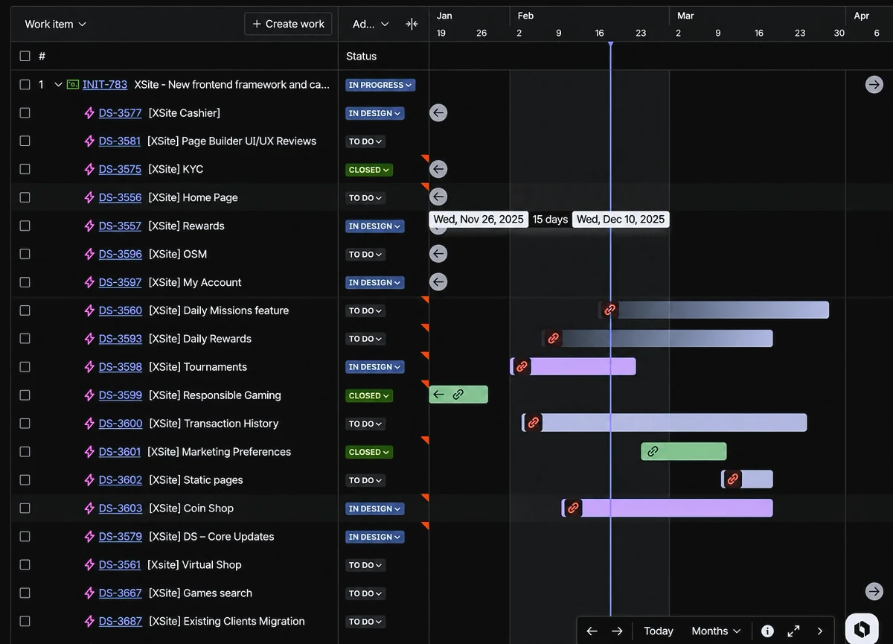Click scroll-left arrow on My Account row
Viewport: 893px width, 644px height.
(438, 282)
